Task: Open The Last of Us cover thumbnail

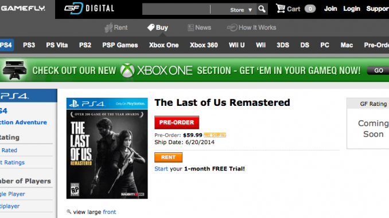Action: click(x=107, y=148)
